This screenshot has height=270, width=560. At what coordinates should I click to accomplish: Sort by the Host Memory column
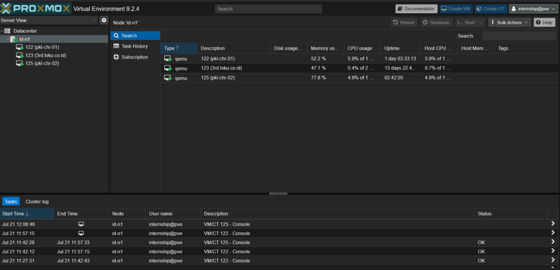476,48
